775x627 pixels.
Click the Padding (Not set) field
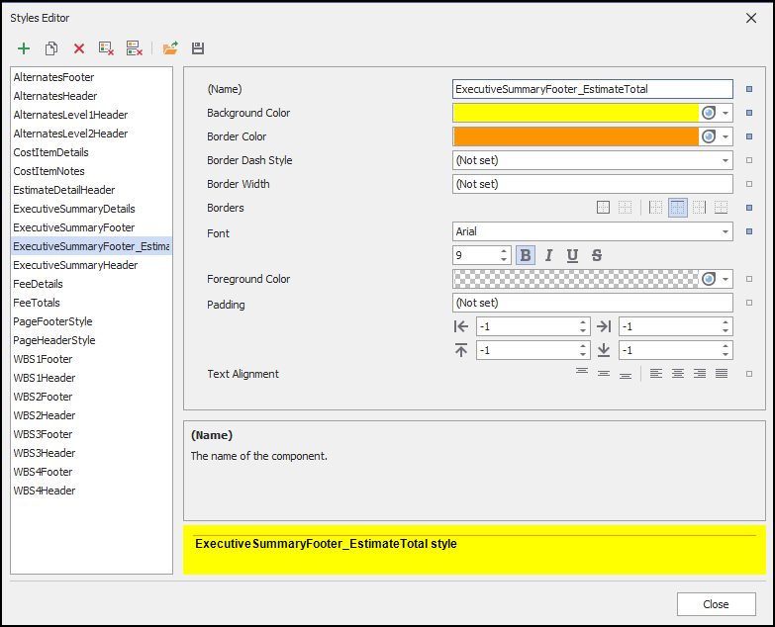pyautogui.click(x=593, y=303)
